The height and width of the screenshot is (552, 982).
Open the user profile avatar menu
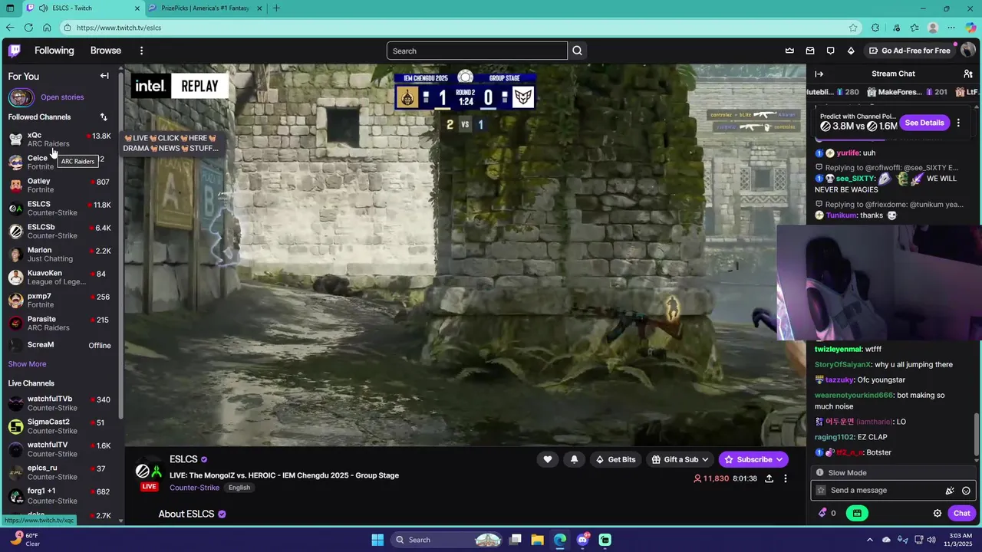tap(967, 51)
